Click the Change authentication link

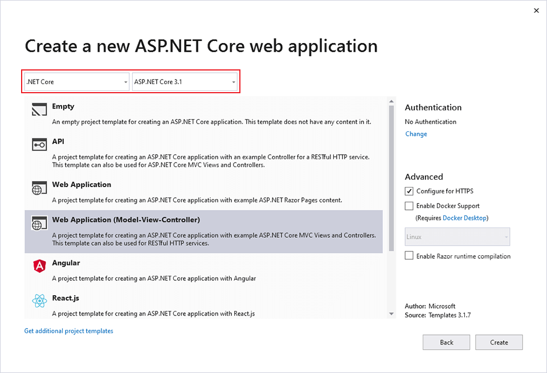[x=415, y=134]
